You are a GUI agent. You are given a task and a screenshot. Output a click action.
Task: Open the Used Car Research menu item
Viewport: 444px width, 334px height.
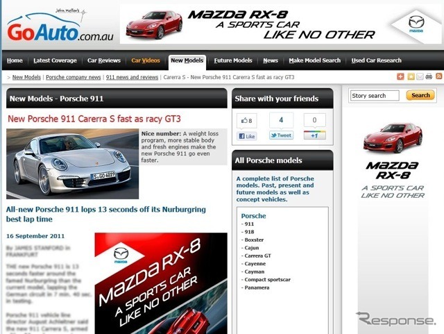376,60
